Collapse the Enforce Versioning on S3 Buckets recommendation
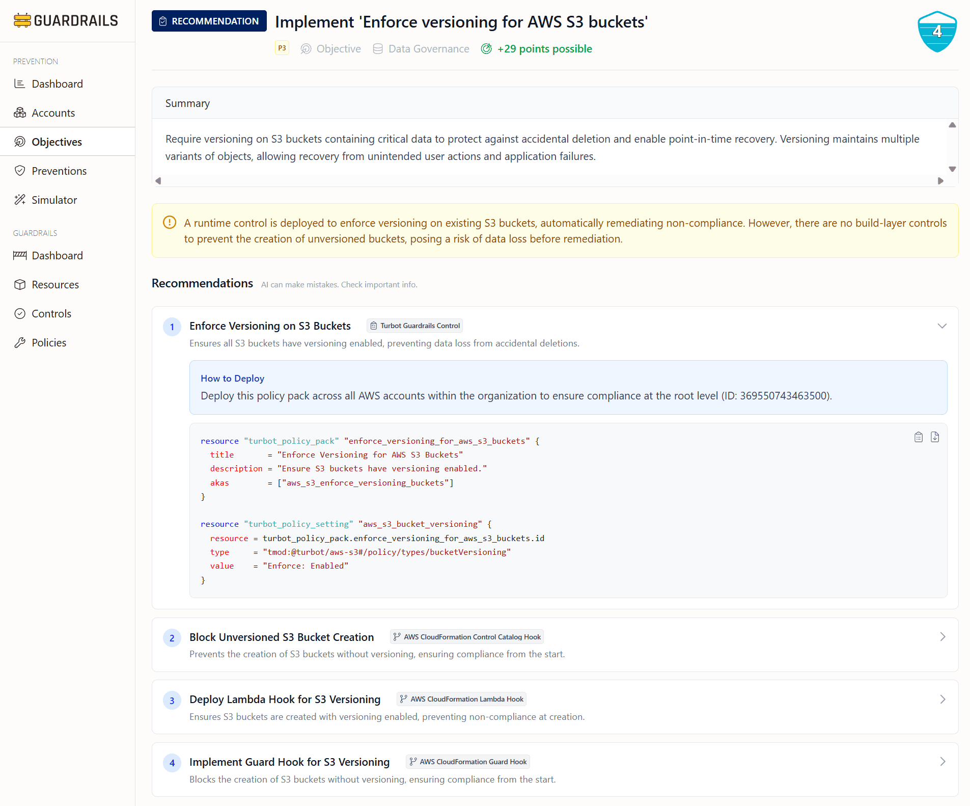Image resolution: width=970 pixels, height=806 pixels. 943,326
